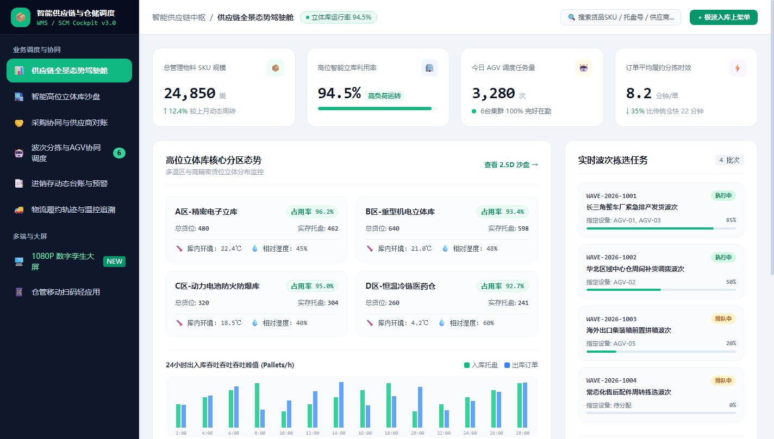The width and height of the screenshot is (774, 439).
Task: Click the 24,850 SKU count value
Action: click(190, 93)
